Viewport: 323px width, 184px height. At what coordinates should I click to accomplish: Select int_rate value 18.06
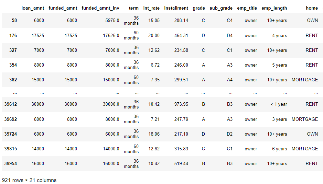pyautogui.click(x=154, y=134)
